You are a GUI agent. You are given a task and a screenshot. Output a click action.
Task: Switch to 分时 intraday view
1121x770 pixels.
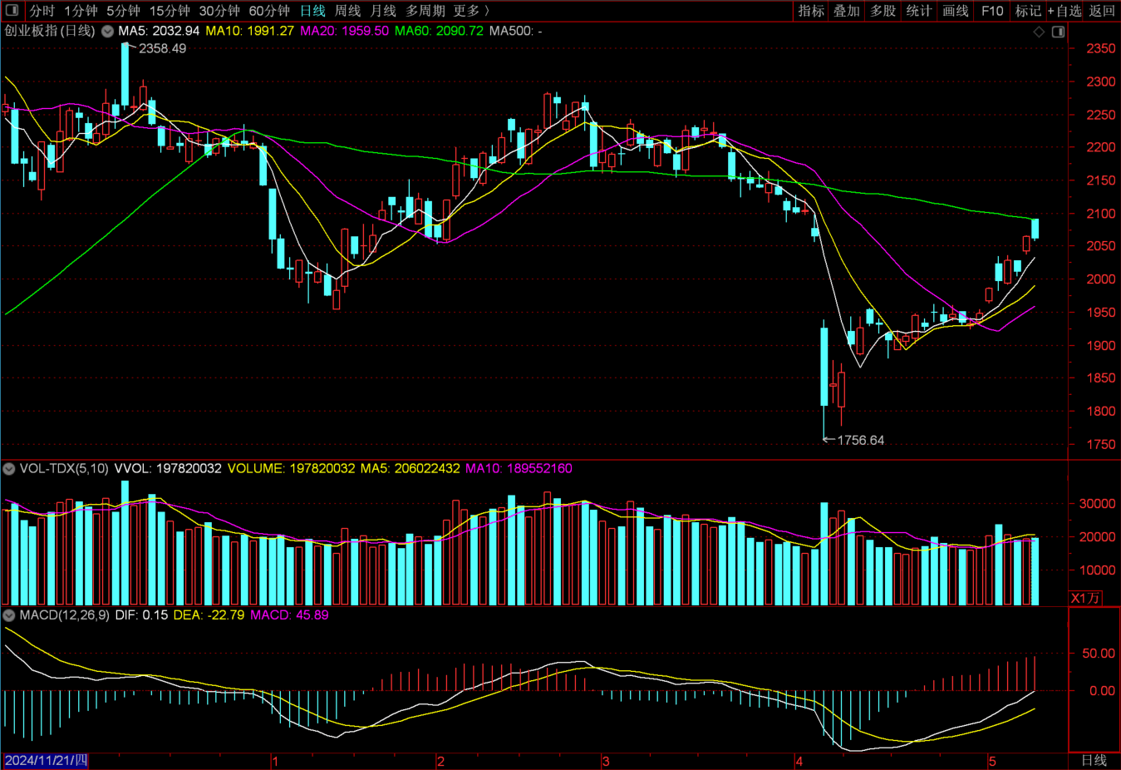click(x=42, y=11)
